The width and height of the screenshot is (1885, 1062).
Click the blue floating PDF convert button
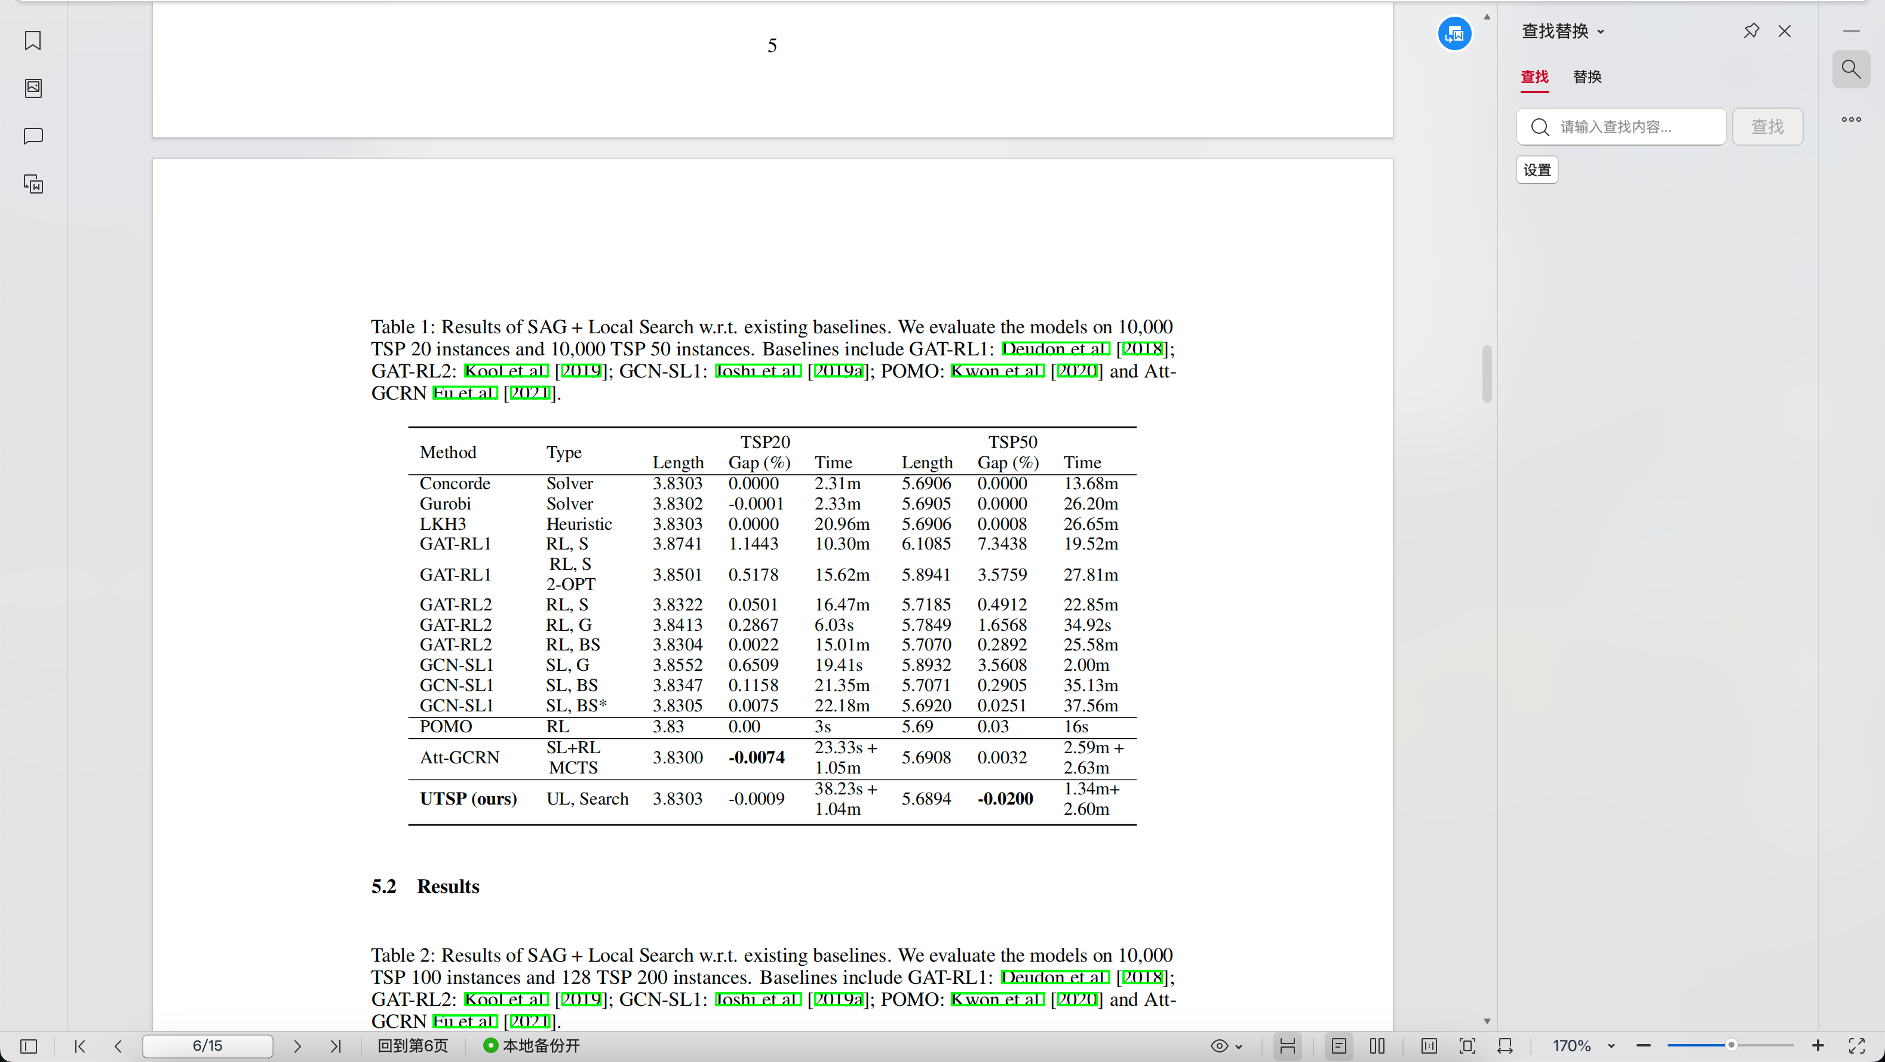tap(1454, 33)
